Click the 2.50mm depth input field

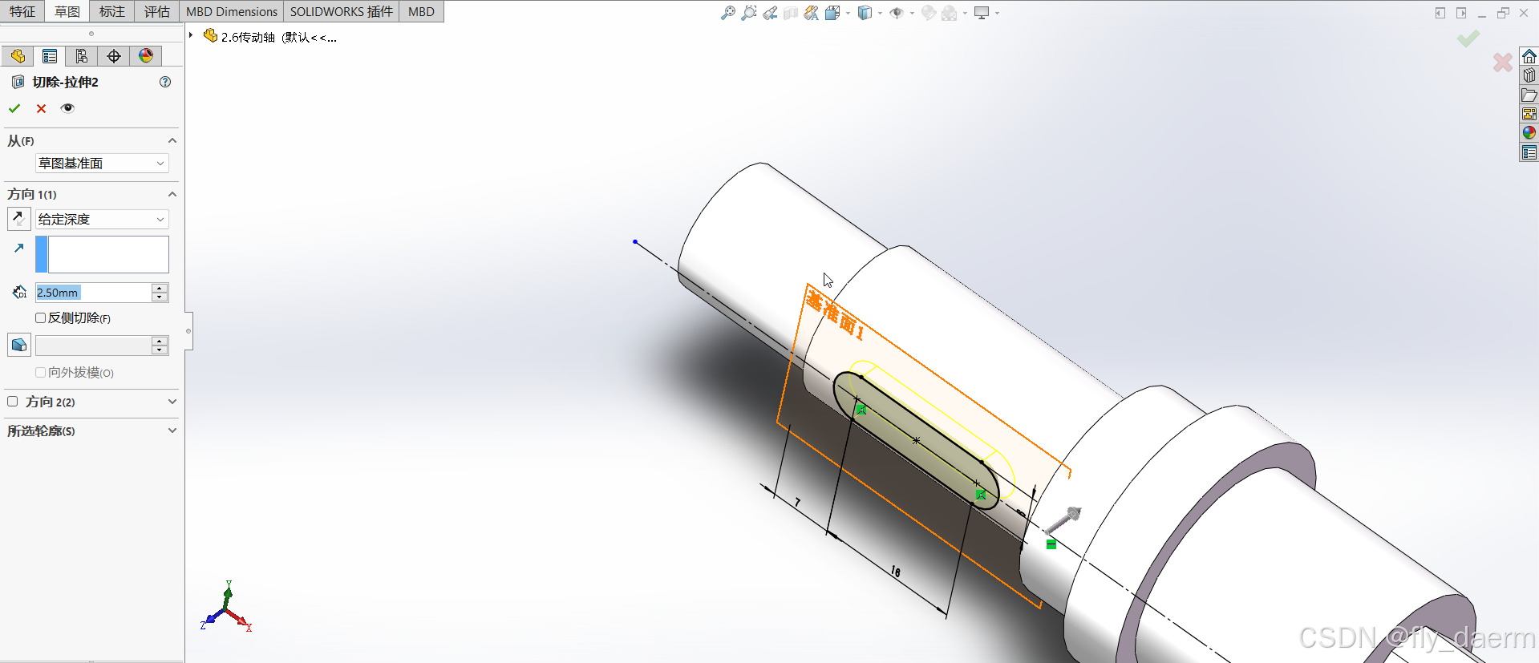click(x=93, y=293)
